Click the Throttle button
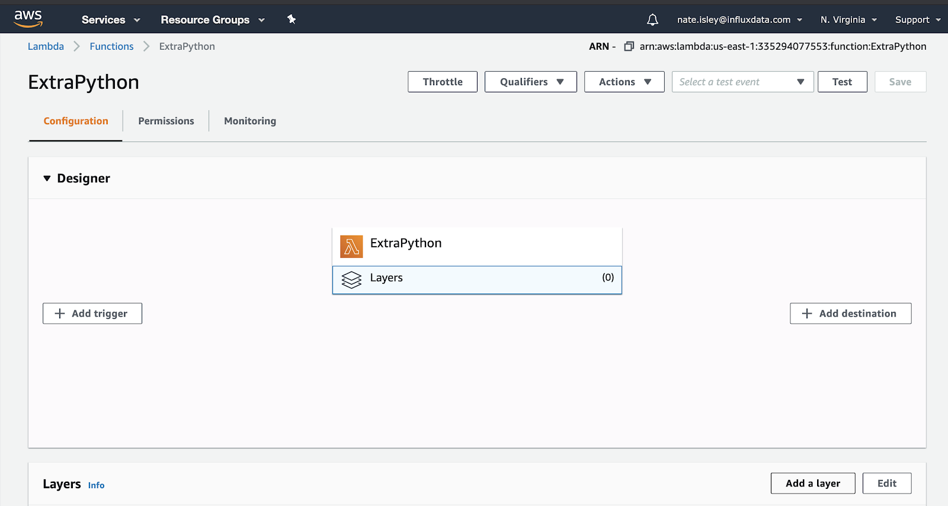This screenshot has width=948, height=506. 443,82
